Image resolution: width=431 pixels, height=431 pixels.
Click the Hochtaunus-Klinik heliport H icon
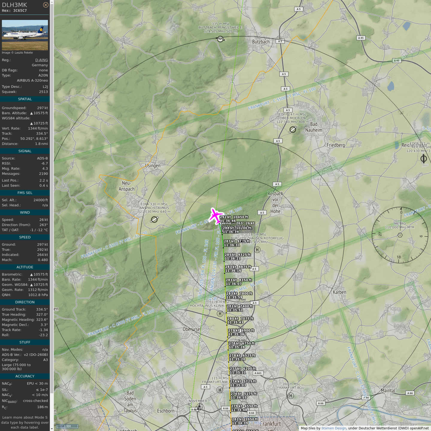tap(220, 313)
